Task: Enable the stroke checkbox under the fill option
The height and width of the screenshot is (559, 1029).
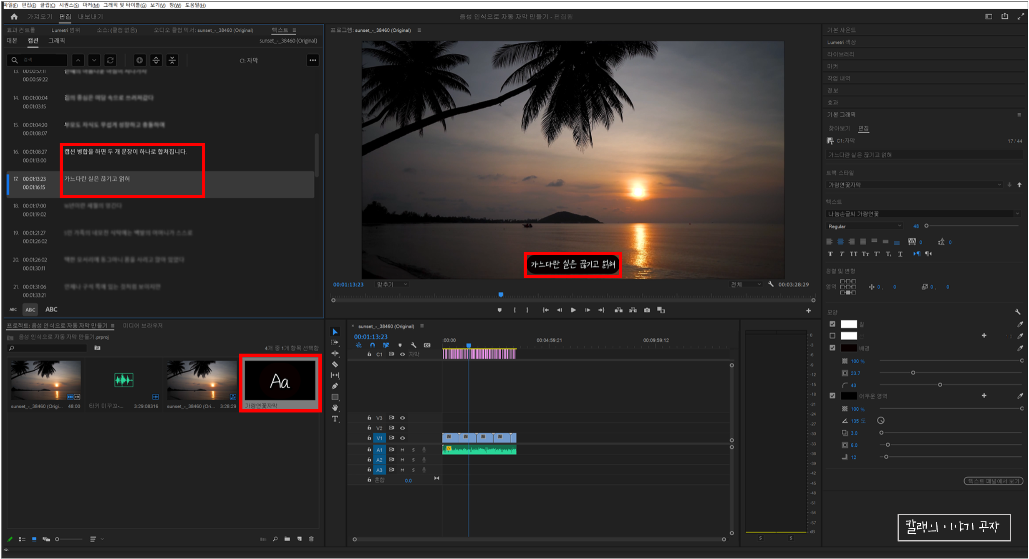Action: 832,336
